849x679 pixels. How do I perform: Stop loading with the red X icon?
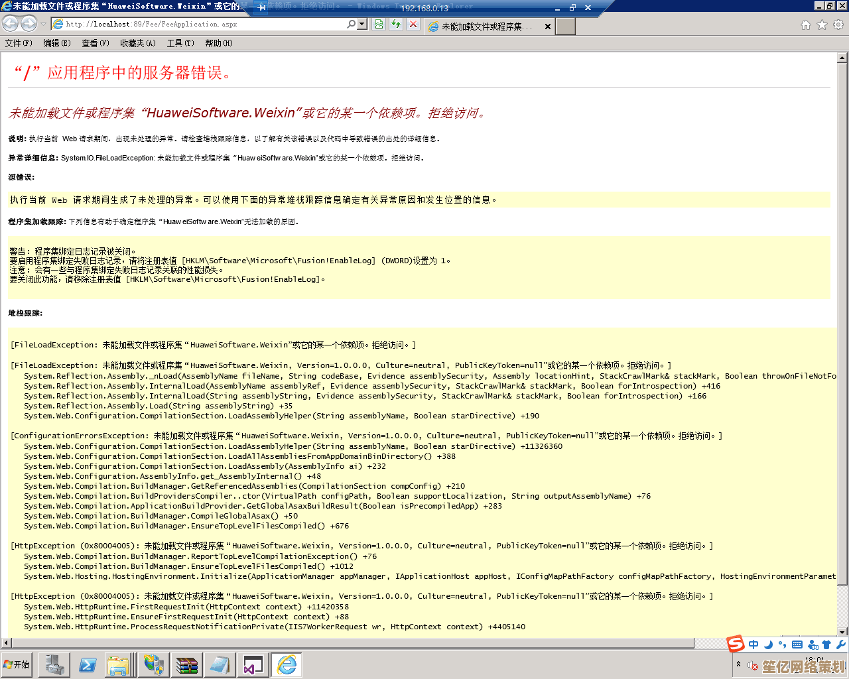413,25
